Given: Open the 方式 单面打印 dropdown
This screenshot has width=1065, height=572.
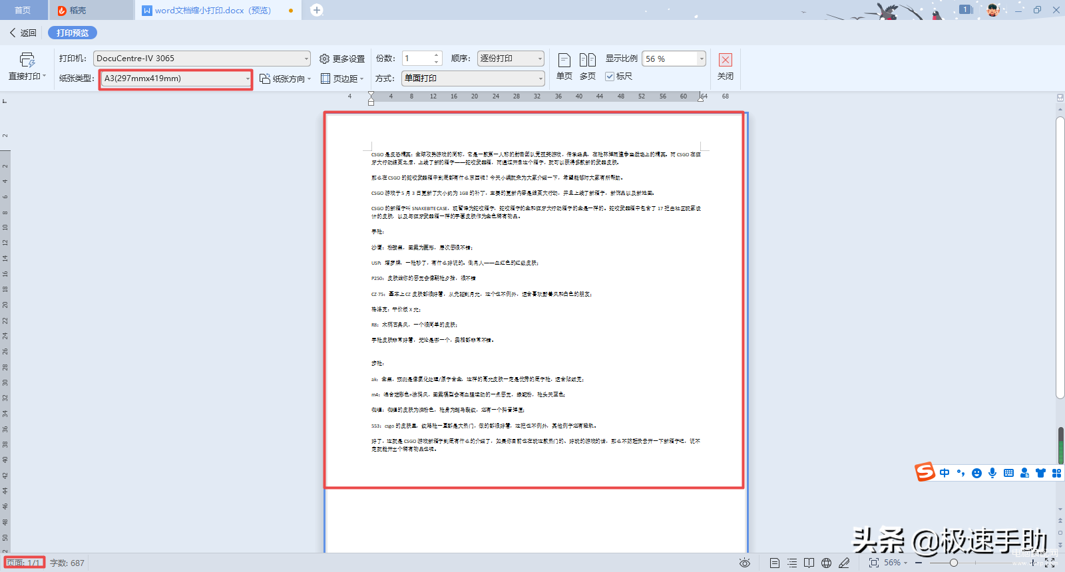Looking at the screenshot, I should click(473, 78).
